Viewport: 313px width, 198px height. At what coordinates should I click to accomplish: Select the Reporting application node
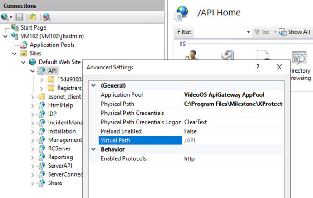coord(60,157)
